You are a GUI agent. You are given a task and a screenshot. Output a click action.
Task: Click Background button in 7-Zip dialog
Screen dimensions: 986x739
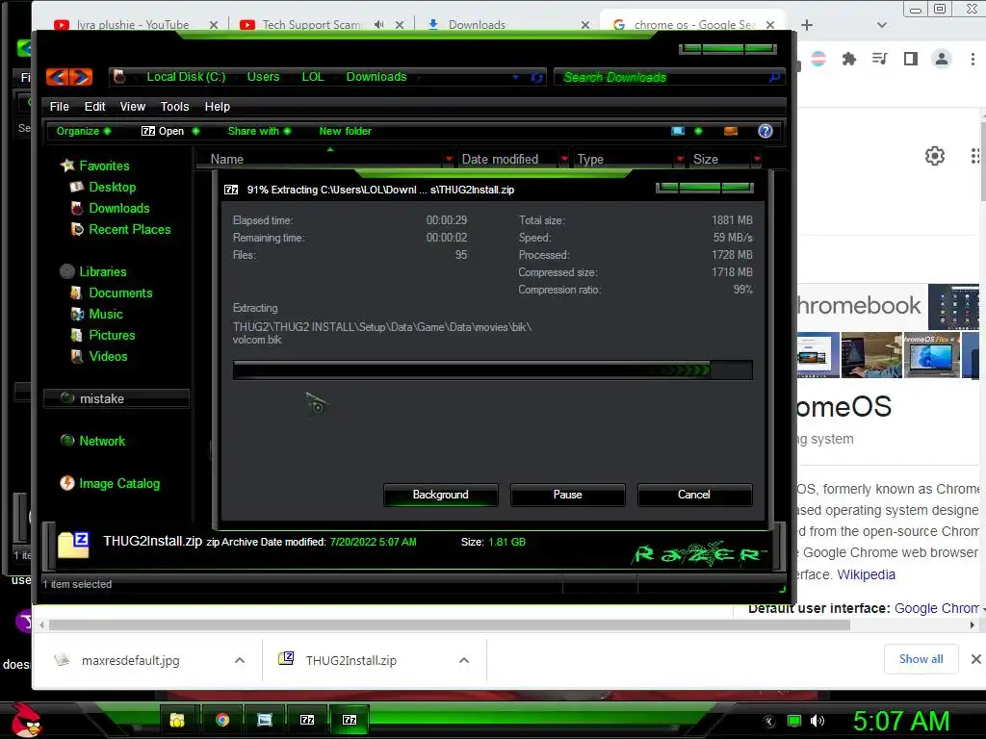[x=441, y=495]
